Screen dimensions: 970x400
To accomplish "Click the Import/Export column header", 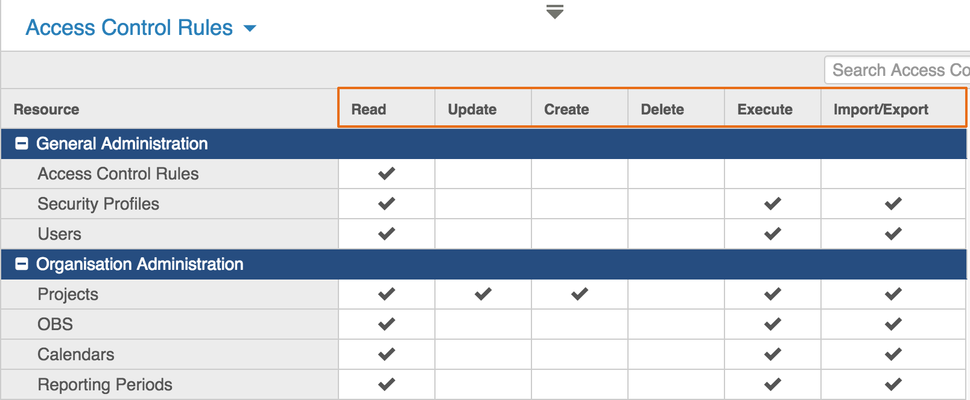I will pos(880,109).
